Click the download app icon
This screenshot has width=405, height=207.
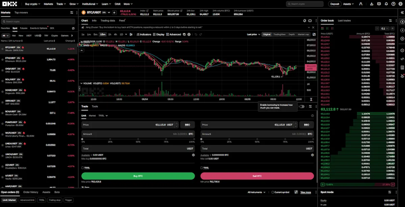(x=372, y=4)
